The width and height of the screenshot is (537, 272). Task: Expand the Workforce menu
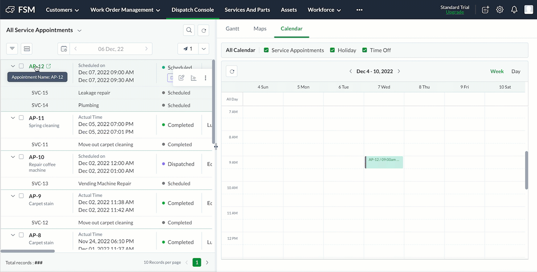pos(324,10)
